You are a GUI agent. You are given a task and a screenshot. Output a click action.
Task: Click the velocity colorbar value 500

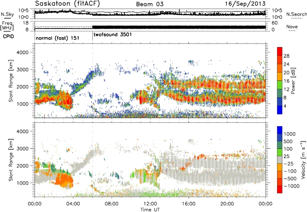point(288,141)
